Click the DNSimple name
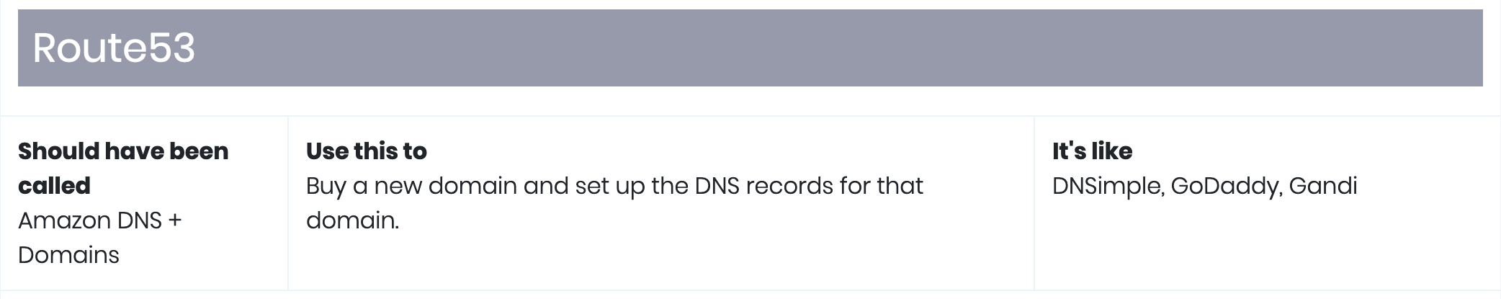This screenshot has height=299, width=1501. click(x=1108, y=186)
